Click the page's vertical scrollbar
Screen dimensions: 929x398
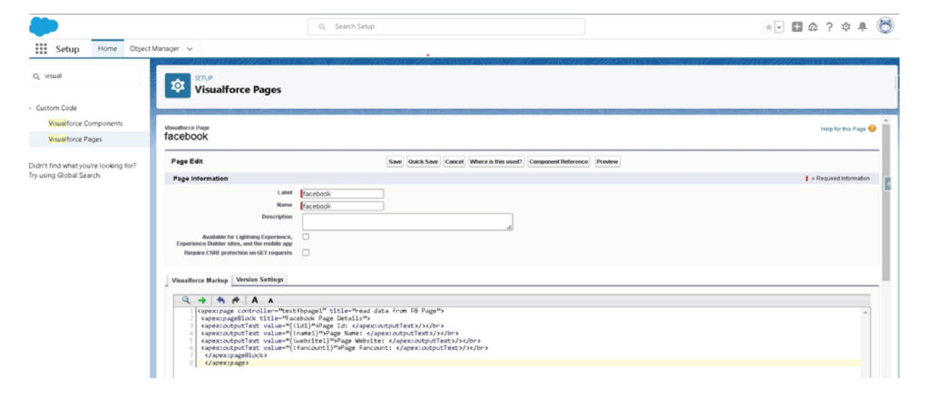click(x=885, y=201)
